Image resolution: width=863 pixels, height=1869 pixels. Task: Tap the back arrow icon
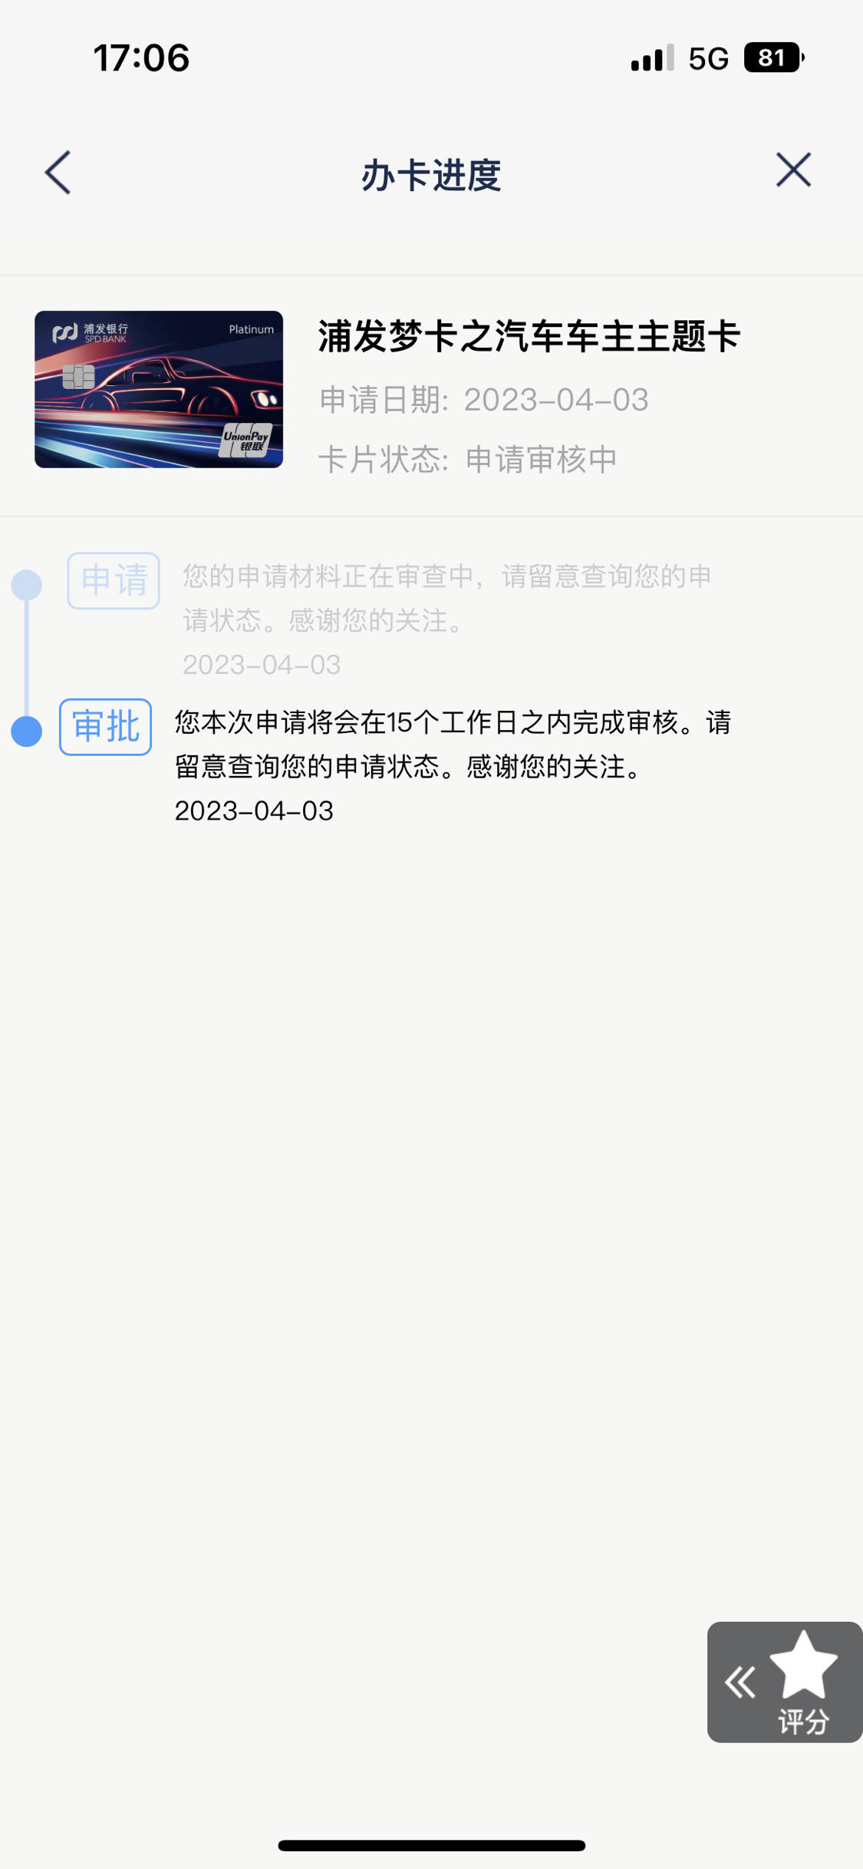[x=58, y=172]
